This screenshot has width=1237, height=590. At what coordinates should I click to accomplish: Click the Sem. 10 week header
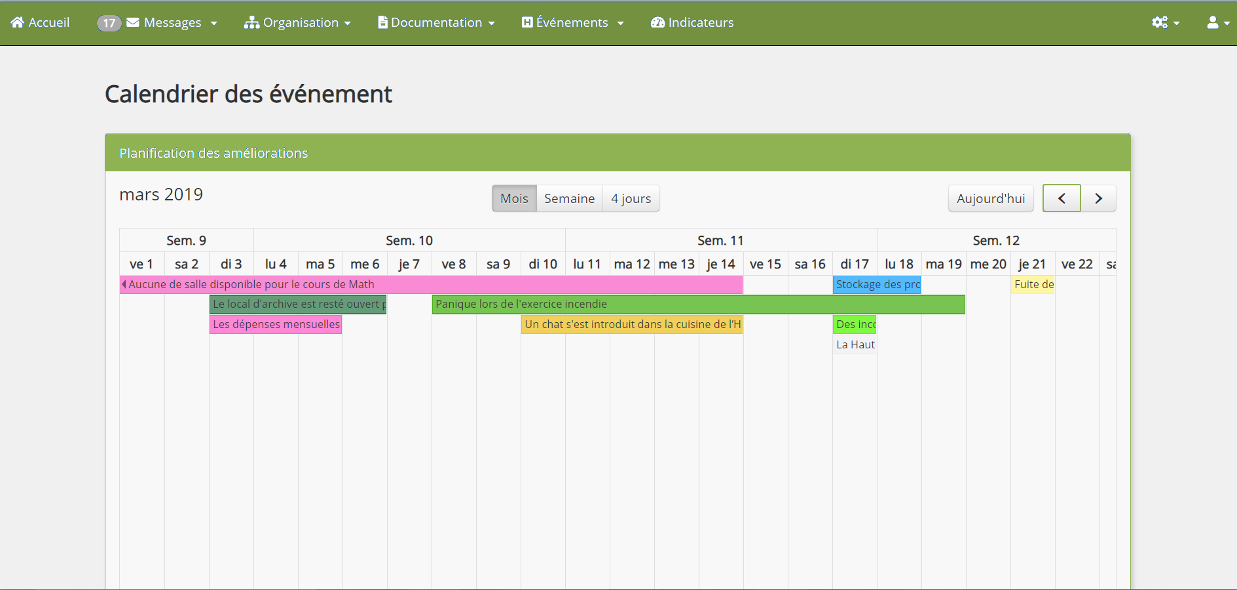(409, 240)
